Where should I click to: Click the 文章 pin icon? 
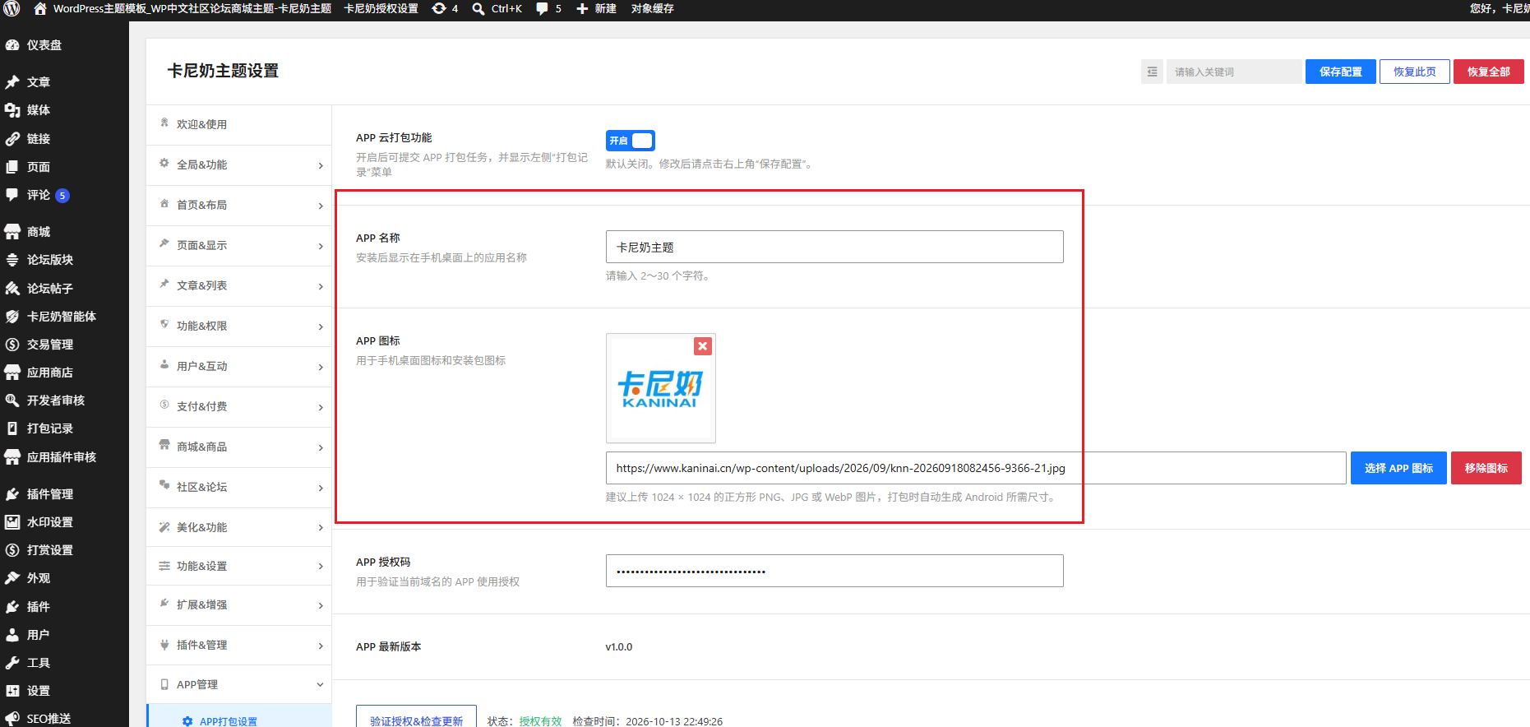pos(12,82)
